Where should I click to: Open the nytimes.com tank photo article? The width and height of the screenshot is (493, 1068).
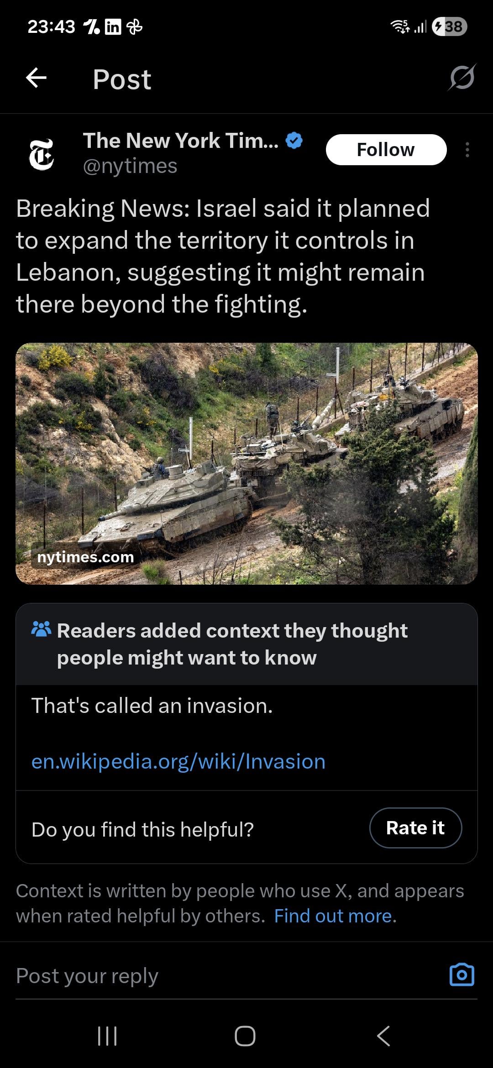246,463
